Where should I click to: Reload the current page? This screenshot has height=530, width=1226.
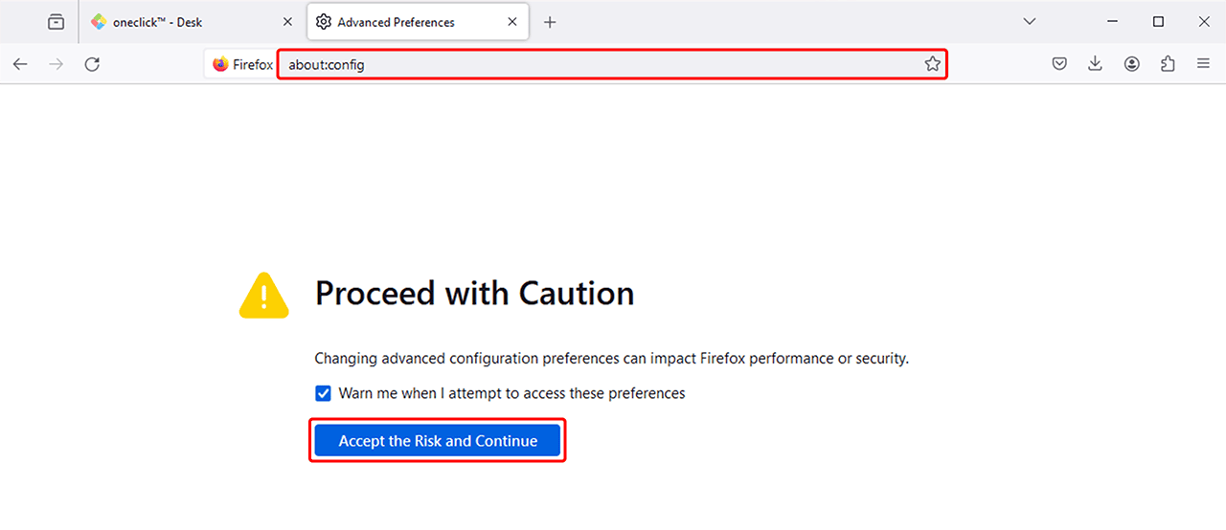point(92,64)
